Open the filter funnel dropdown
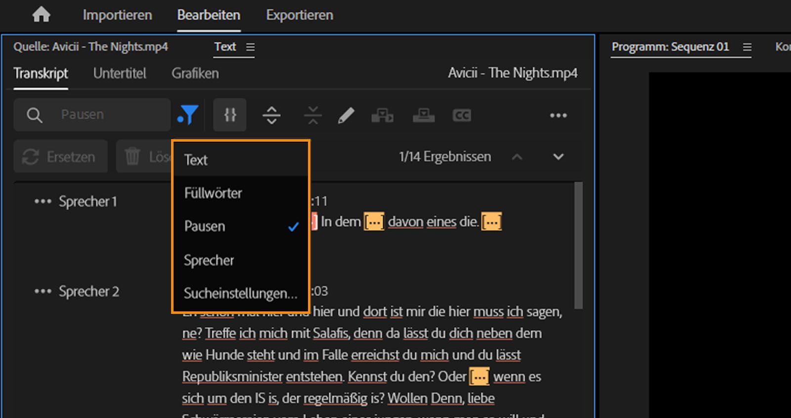This screenshot has width=791, height=418. coord(188,114)
